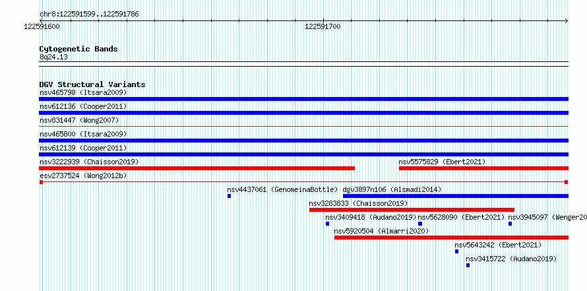Click the DGV Structural Variants track title
Screen dimensions: 587x291
[92, 84]
